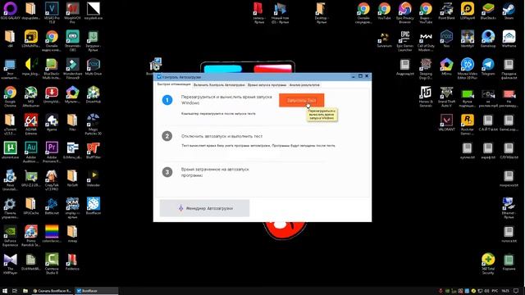Open the Wondershare Filmora9 shortcut
Image resolution: width=525 pixels, height=295 pixels.
pos(72,68)
